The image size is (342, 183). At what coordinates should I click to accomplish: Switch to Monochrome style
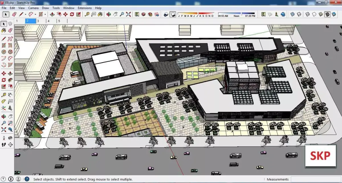point(334,14)
